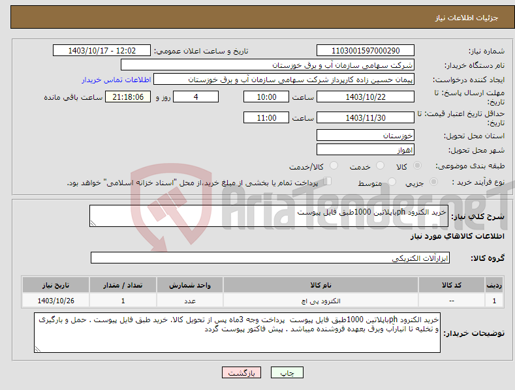The image size is (515, 390).
Task: Select the کالا radio button
Action: point(417,166)
